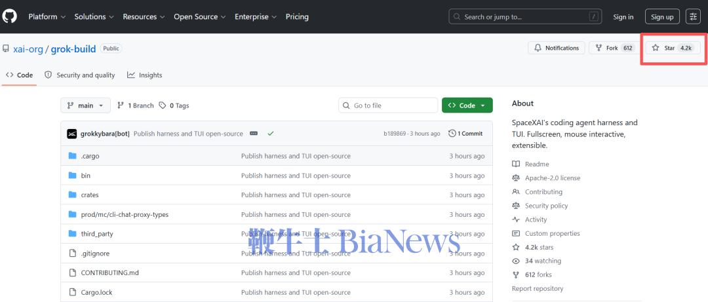Image resolution: width=708 pixels, height=302 pixels.
Task: Open the appearance settings icon button
Action: pos(693,16)
